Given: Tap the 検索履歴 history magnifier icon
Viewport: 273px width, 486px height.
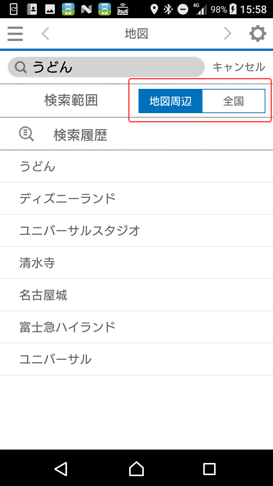Looking at the screenshot, I should [26, 134].
